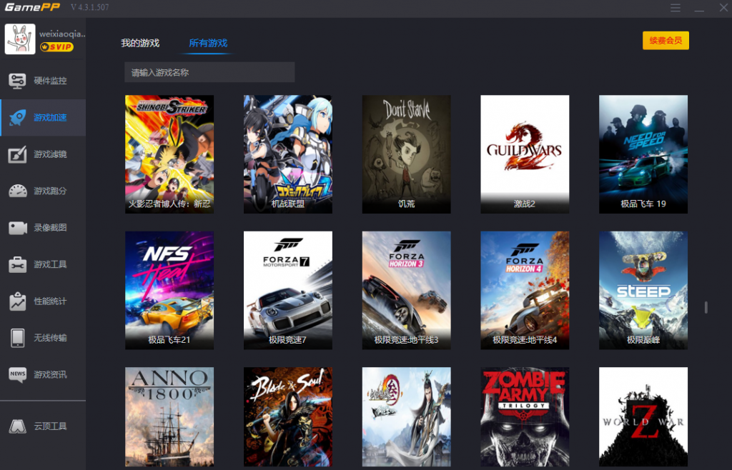Click the 激战2 caption
The image size is (732, 470).
point(525,204)
